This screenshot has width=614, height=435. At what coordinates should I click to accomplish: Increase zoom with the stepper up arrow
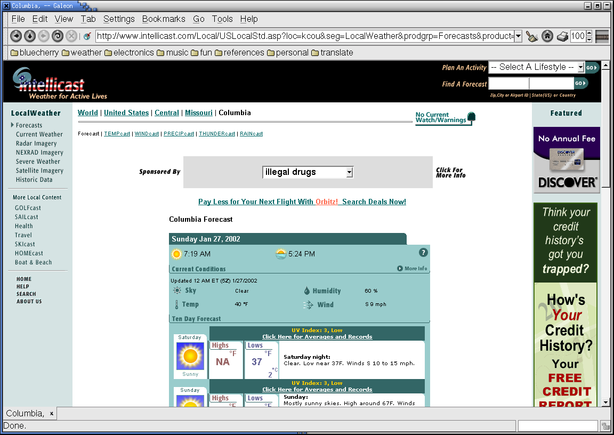point(589,33)
